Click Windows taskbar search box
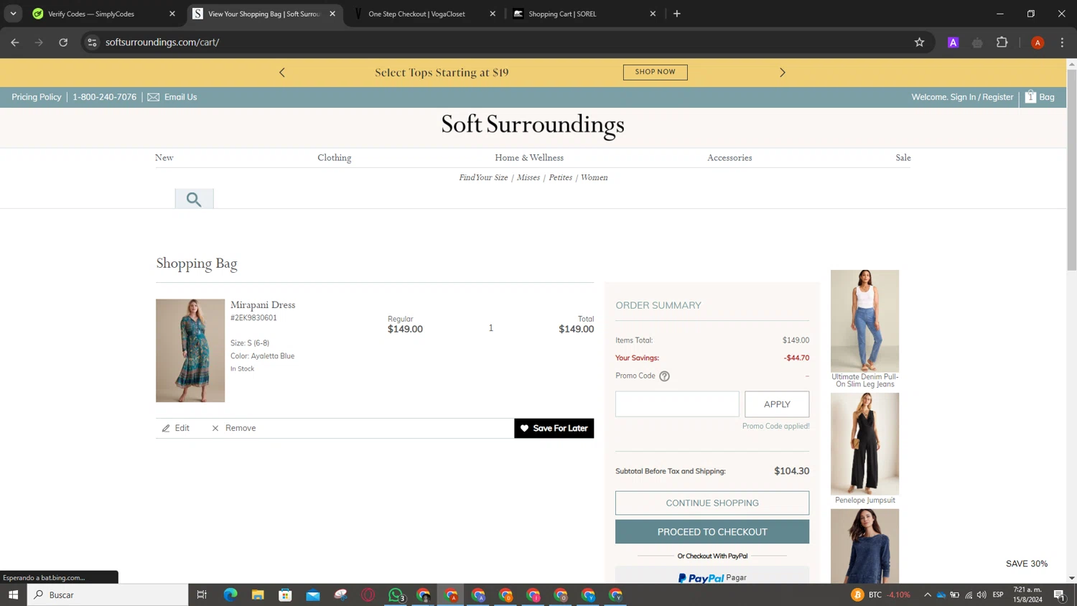The image size is (1077, 606). pyautogui.click(x=108, y=595)
